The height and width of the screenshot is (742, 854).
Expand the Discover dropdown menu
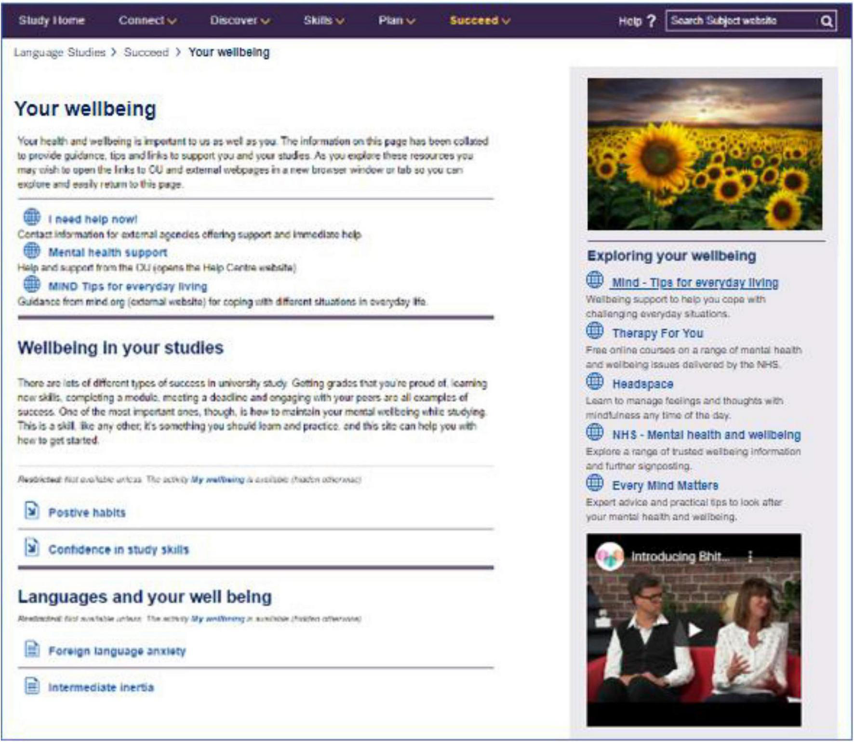pos(240,21)
